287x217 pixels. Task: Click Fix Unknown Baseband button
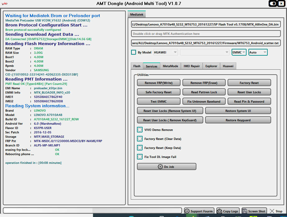204,101
